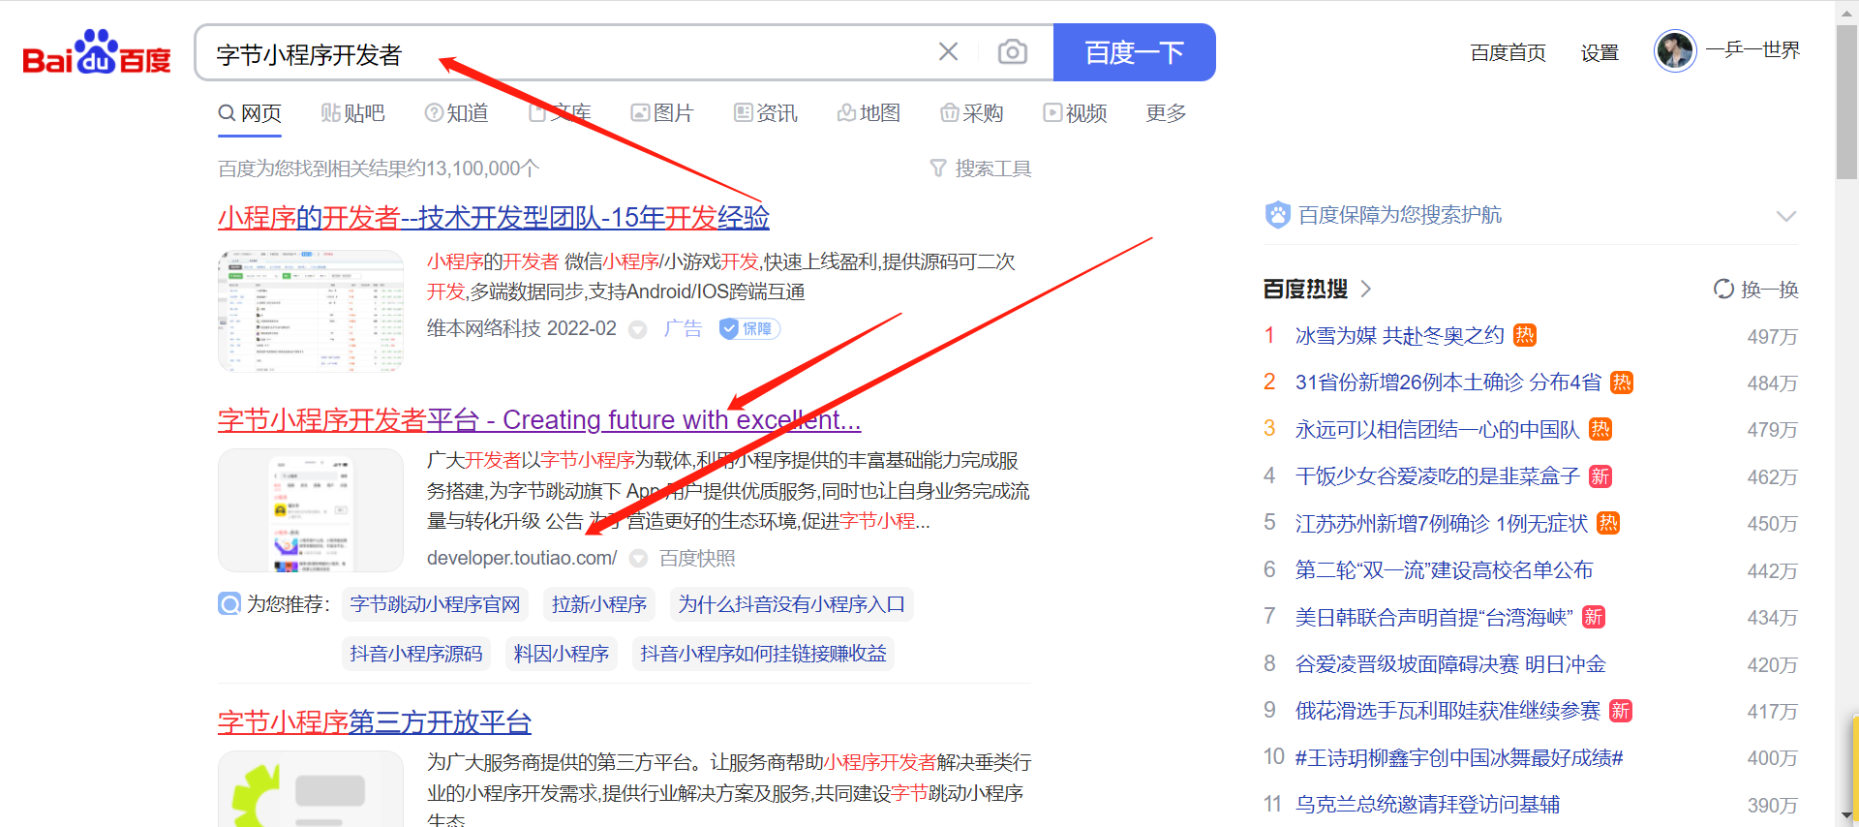Open 设置 in the header

tap(1600, 52)
